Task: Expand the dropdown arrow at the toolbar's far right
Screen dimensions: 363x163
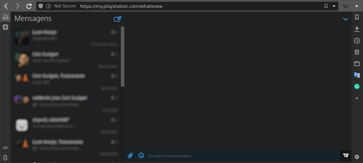Action: [x=357, y=6]
